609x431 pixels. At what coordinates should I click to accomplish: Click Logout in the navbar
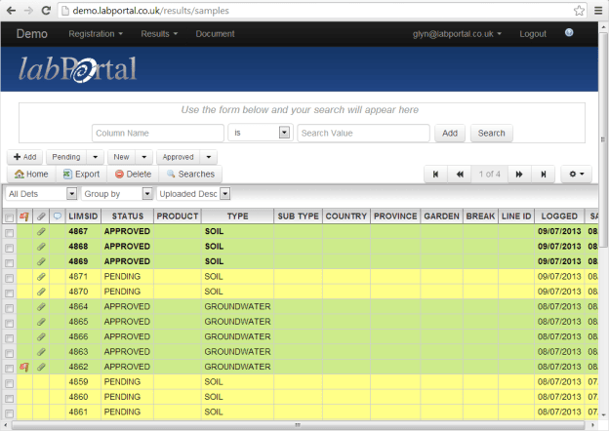point(533,34)
